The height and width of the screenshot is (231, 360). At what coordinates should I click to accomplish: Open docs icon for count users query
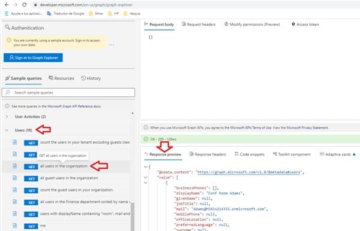point(15,142)
